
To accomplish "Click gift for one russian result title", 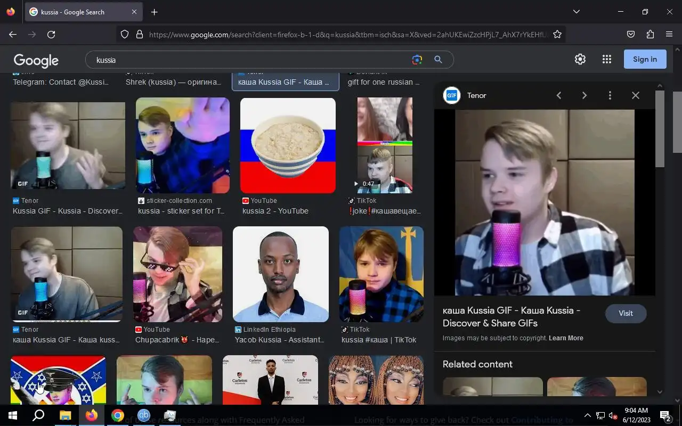I will click(x=384, y=82).
